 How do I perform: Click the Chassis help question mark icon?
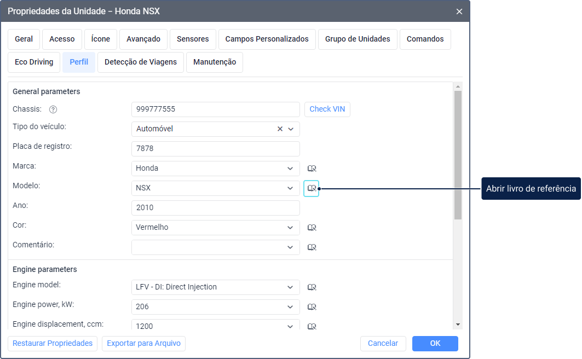53,109
